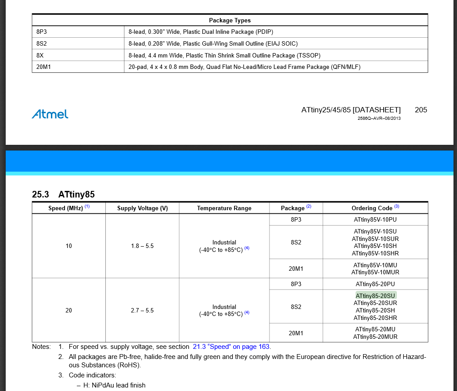457x391 pixels.
Task: Click 8S2 in the Package Types table
Action: pyautogui.click(x=42, y=44)
